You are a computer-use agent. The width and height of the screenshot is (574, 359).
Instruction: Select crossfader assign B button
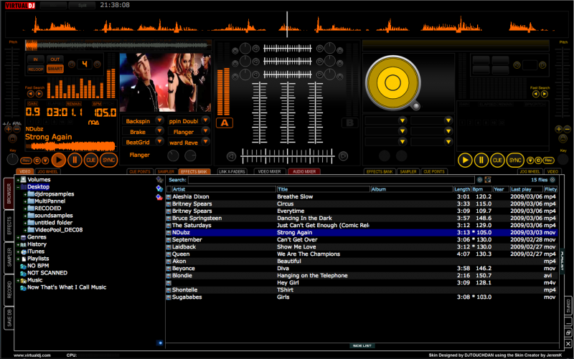(349, 123)
